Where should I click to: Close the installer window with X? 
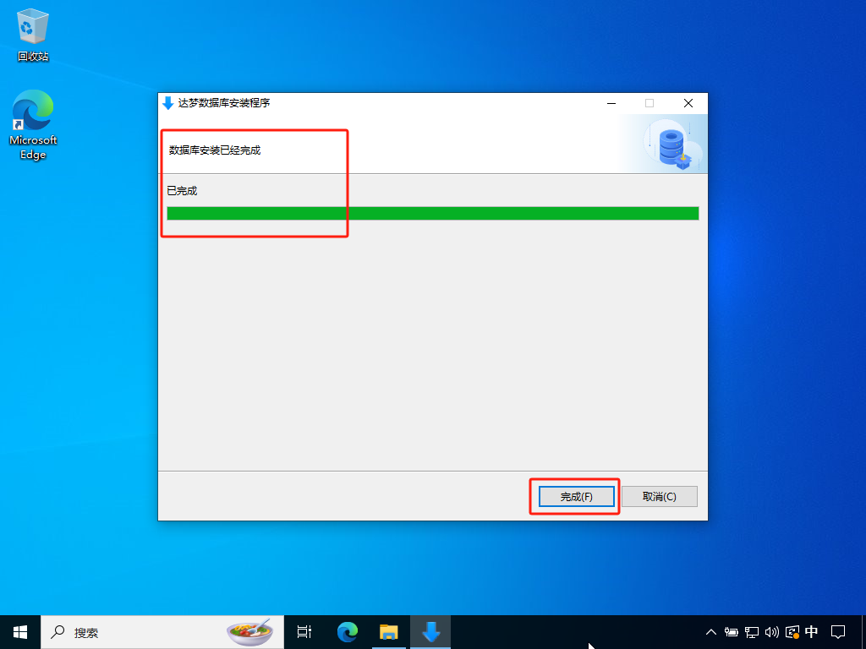[x=688, y=103]
